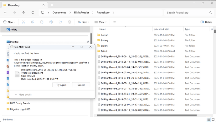Image resolution: width=216 pixels, height=122 pixels.
Task: Click the Cut scissors icon
Action: point(23,22)
